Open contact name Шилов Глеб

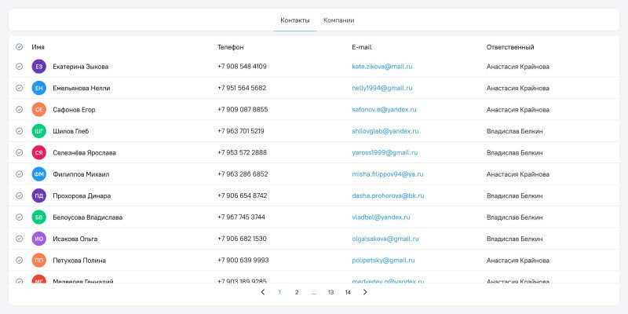71,131
